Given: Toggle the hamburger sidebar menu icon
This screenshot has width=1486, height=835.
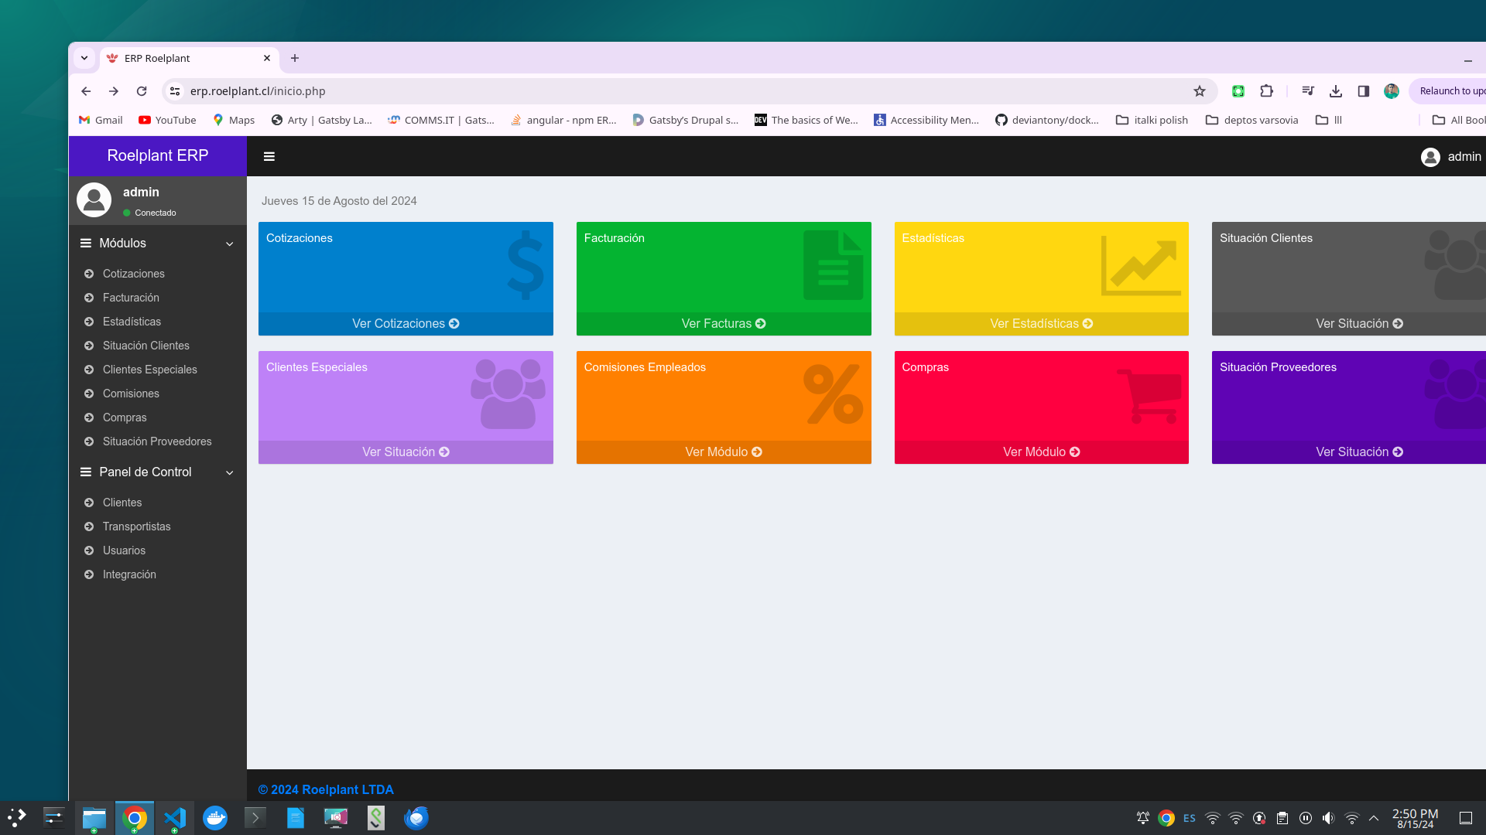Looking at the screenshot, I should coord(269,156).
